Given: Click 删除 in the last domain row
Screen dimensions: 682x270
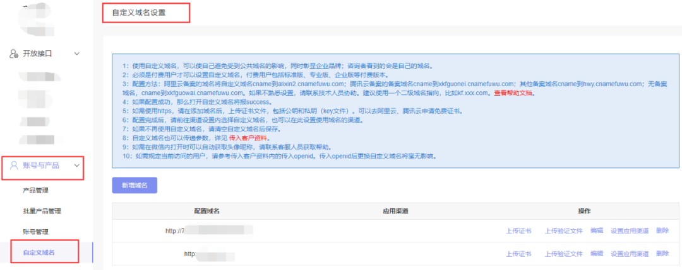Looking at the screenshot, I should pyautogui.click(x=662, y=254).
